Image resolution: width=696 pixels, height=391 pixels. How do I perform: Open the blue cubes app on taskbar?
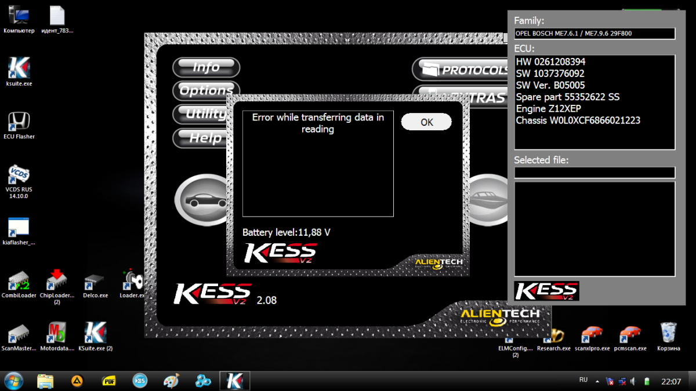coord(203,381)
